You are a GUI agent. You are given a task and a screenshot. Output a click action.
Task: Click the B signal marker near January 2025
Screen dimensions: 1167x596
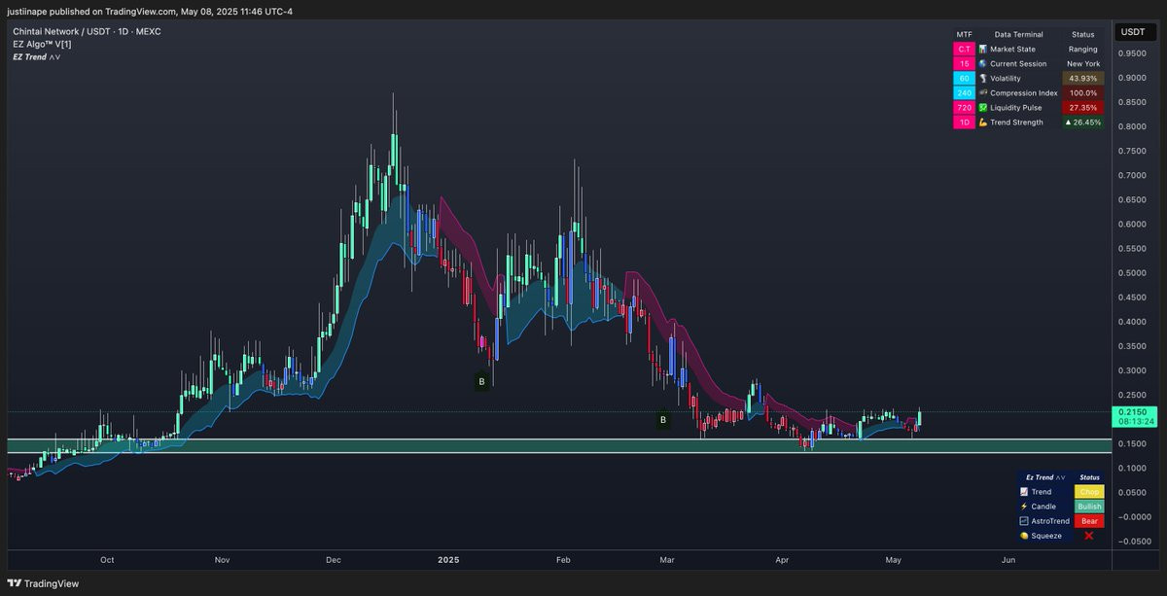click(x=480, y=382)
